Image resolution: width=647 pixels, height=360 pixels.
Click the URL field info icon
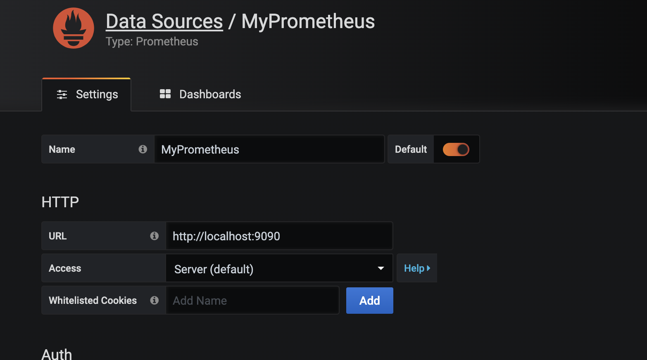155,236
